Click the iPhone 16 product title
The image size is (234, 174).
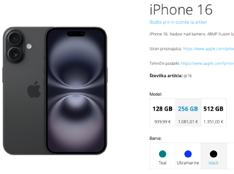181,10
